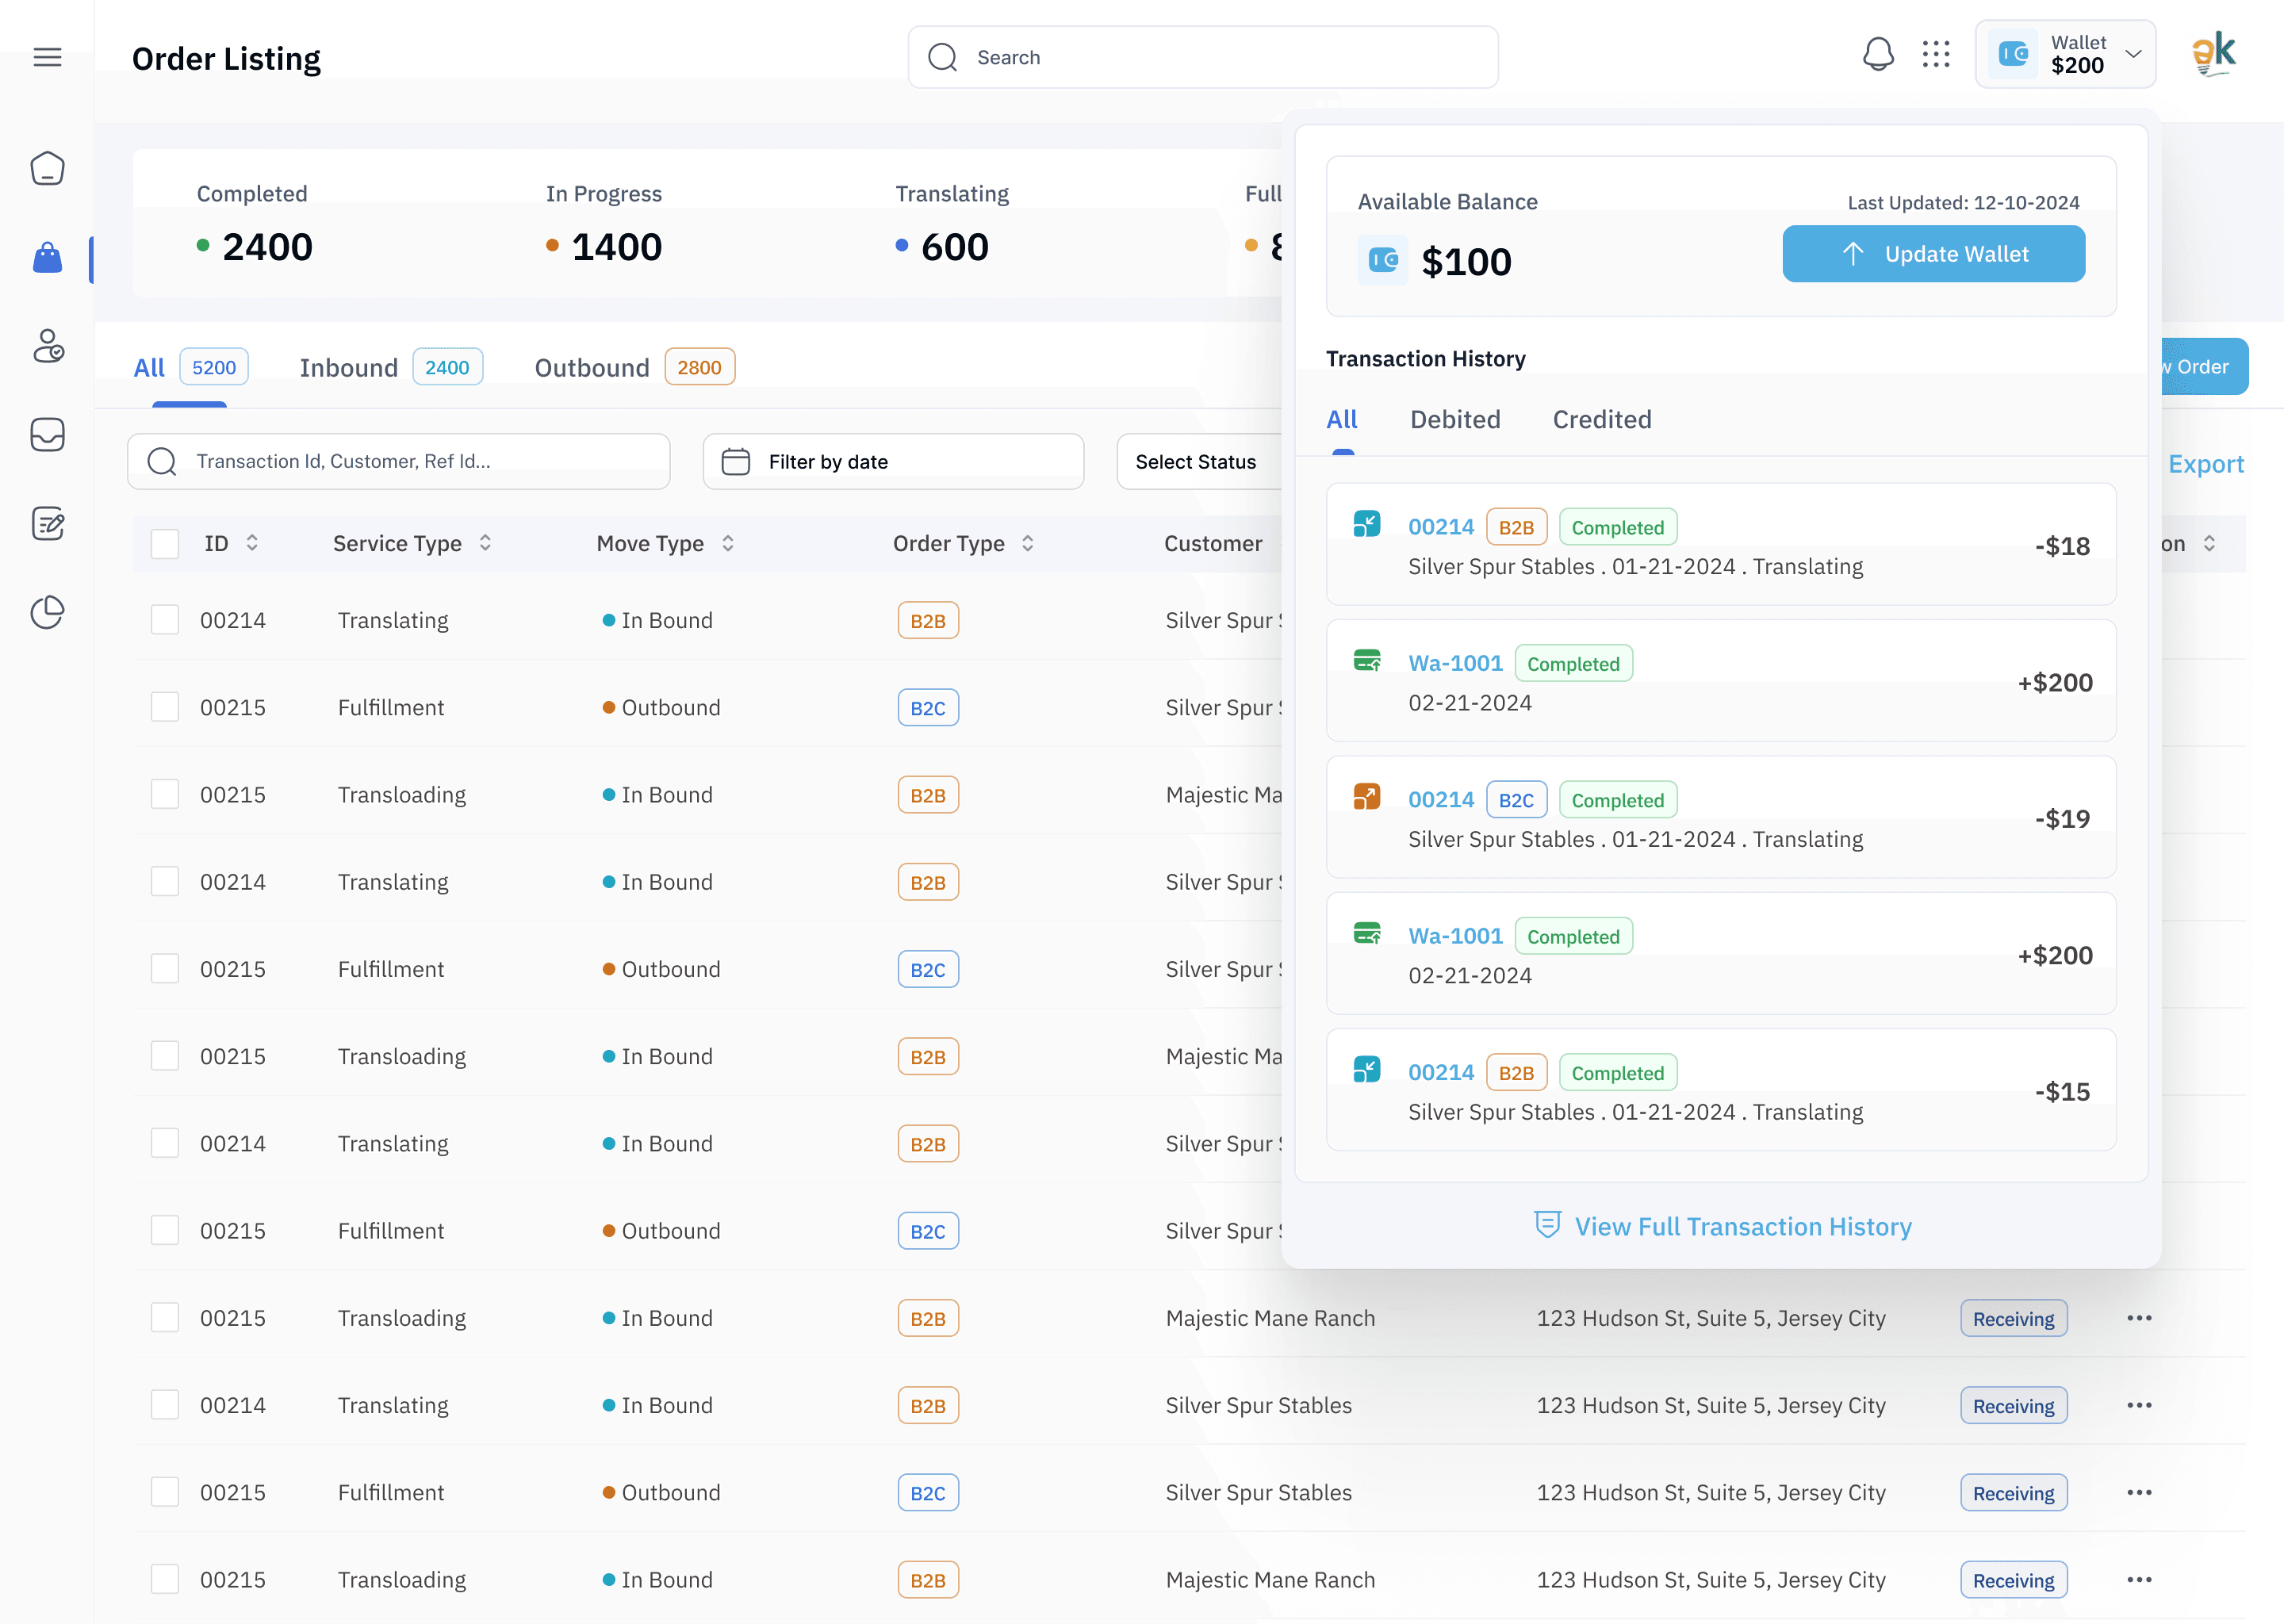
Task: Open transaction 00214 with -$19 amount
Action: point(1721,817)
